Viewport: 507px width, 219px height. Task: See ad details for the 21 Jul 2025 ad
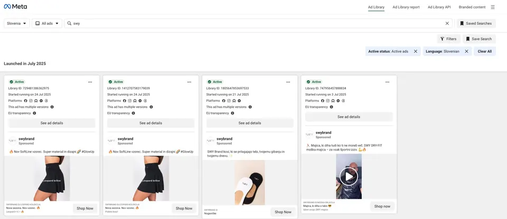[x=250, y=123]
